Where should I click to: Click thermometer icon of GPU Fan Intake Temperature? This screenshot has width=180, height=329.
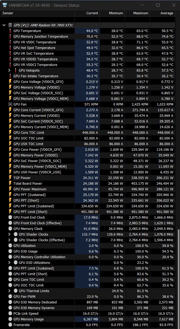[x=10, y=76]
